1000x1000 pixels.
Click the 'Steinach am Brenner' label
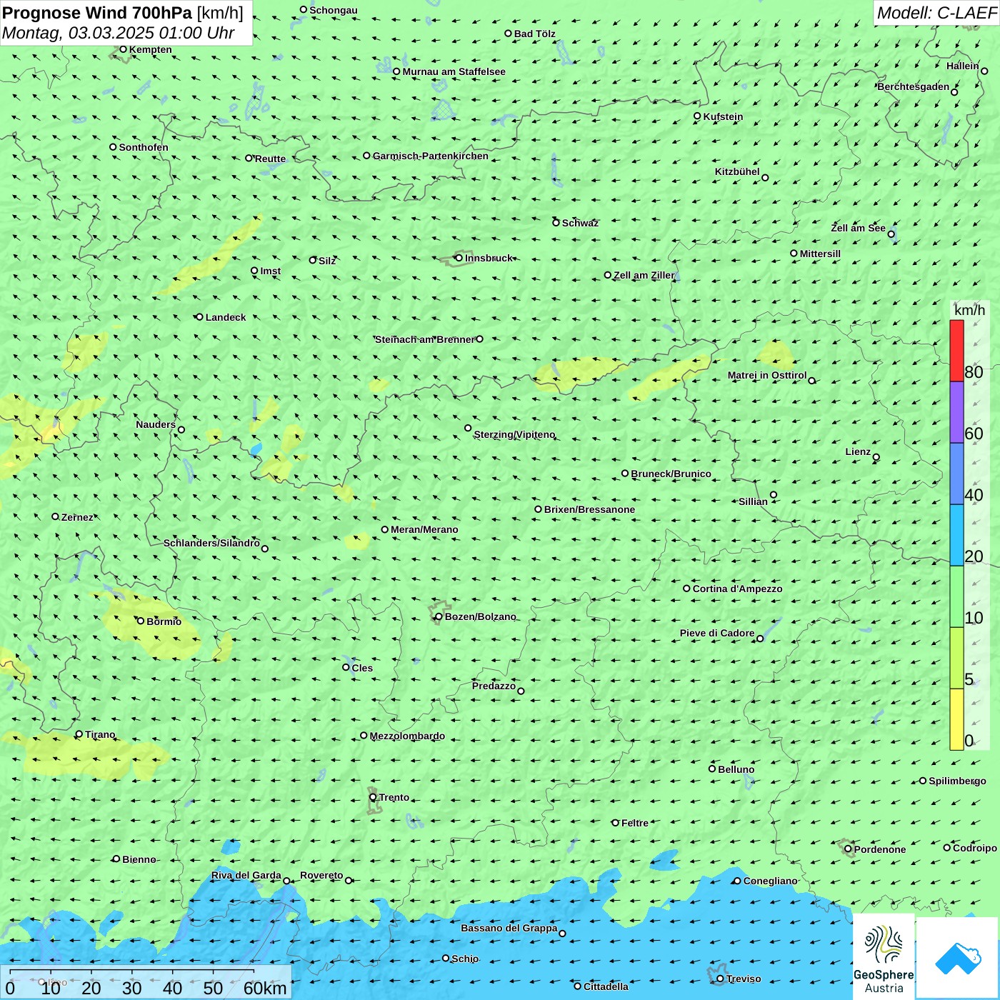[x=425, y=339]
